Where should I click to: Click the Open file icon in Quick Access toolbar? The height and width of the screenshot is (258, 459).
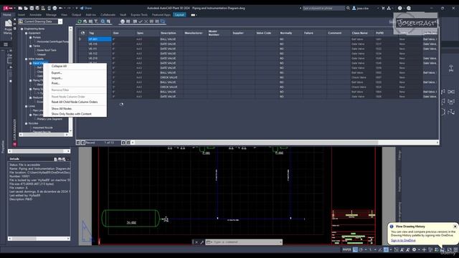click(x=26, y=8)
